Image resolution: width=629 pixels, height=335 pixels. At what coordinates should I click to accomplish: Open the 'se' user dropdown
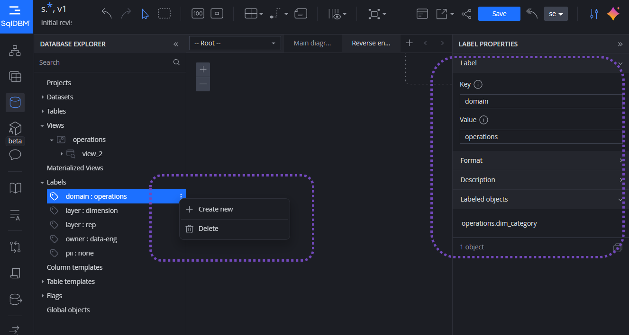point(556,14)
